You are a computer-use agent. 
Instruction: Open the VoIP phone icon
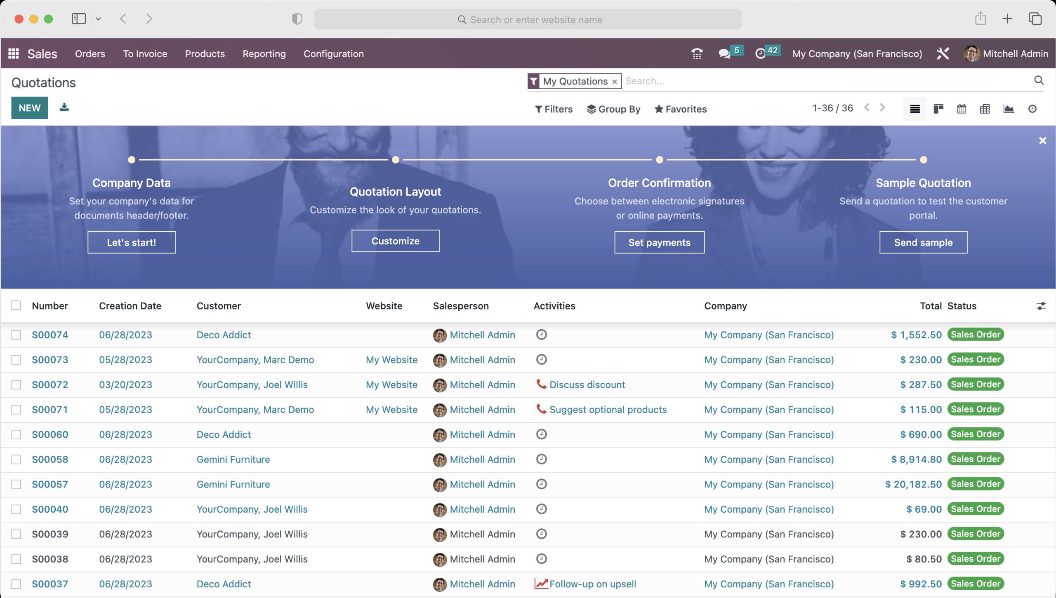[697, 54]
